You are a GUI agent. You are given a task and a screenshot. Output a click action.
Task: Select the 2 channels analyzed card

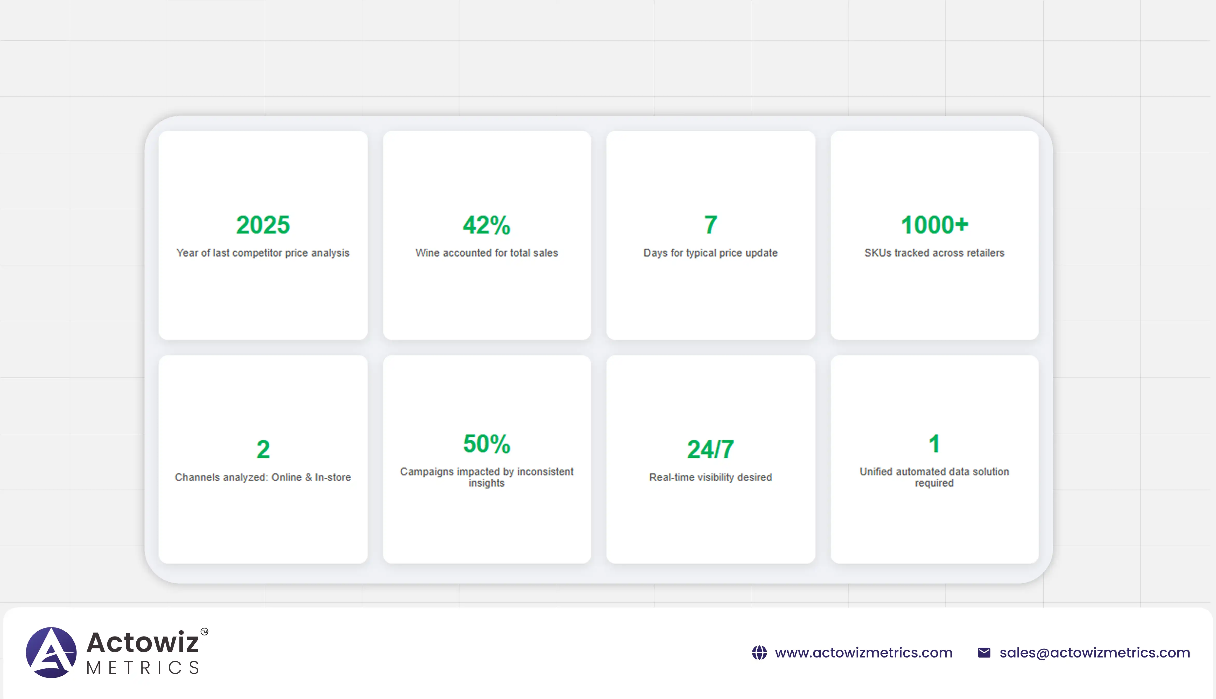tap(263, 459)
